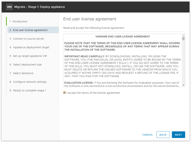
Task: Select step 2 End user license agreement
Action: [x=33, y=30]
